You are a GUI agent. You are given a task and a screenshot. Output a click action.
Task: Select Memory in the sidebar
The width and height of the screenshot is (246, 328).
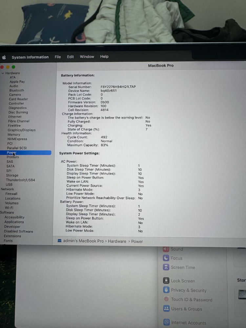(x=14, y=135)
